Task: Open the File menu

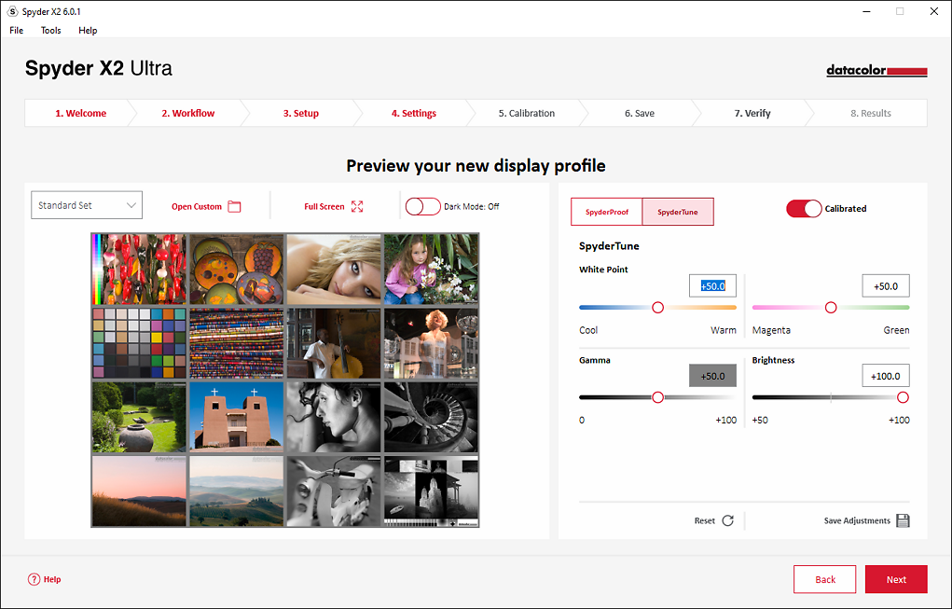Action: coord(17,31)
